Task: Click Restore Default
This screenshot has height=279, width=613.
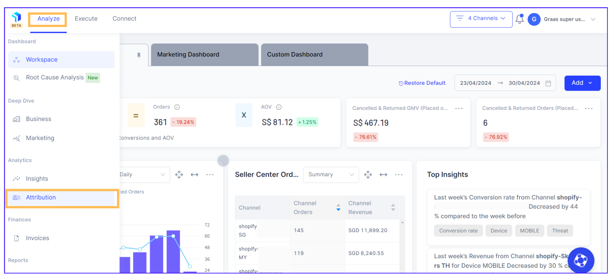Action: tap(422, 83)
